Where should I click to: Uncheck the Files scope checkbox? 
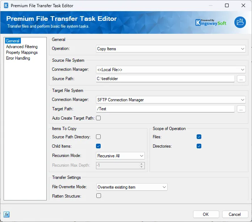click(x=199, y=137)
